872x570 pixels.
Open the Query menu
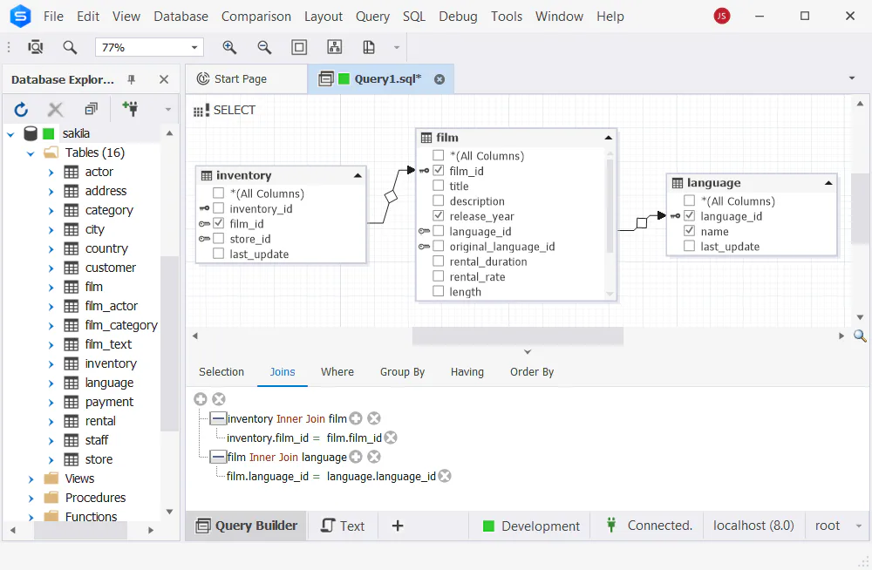[372, 17]
